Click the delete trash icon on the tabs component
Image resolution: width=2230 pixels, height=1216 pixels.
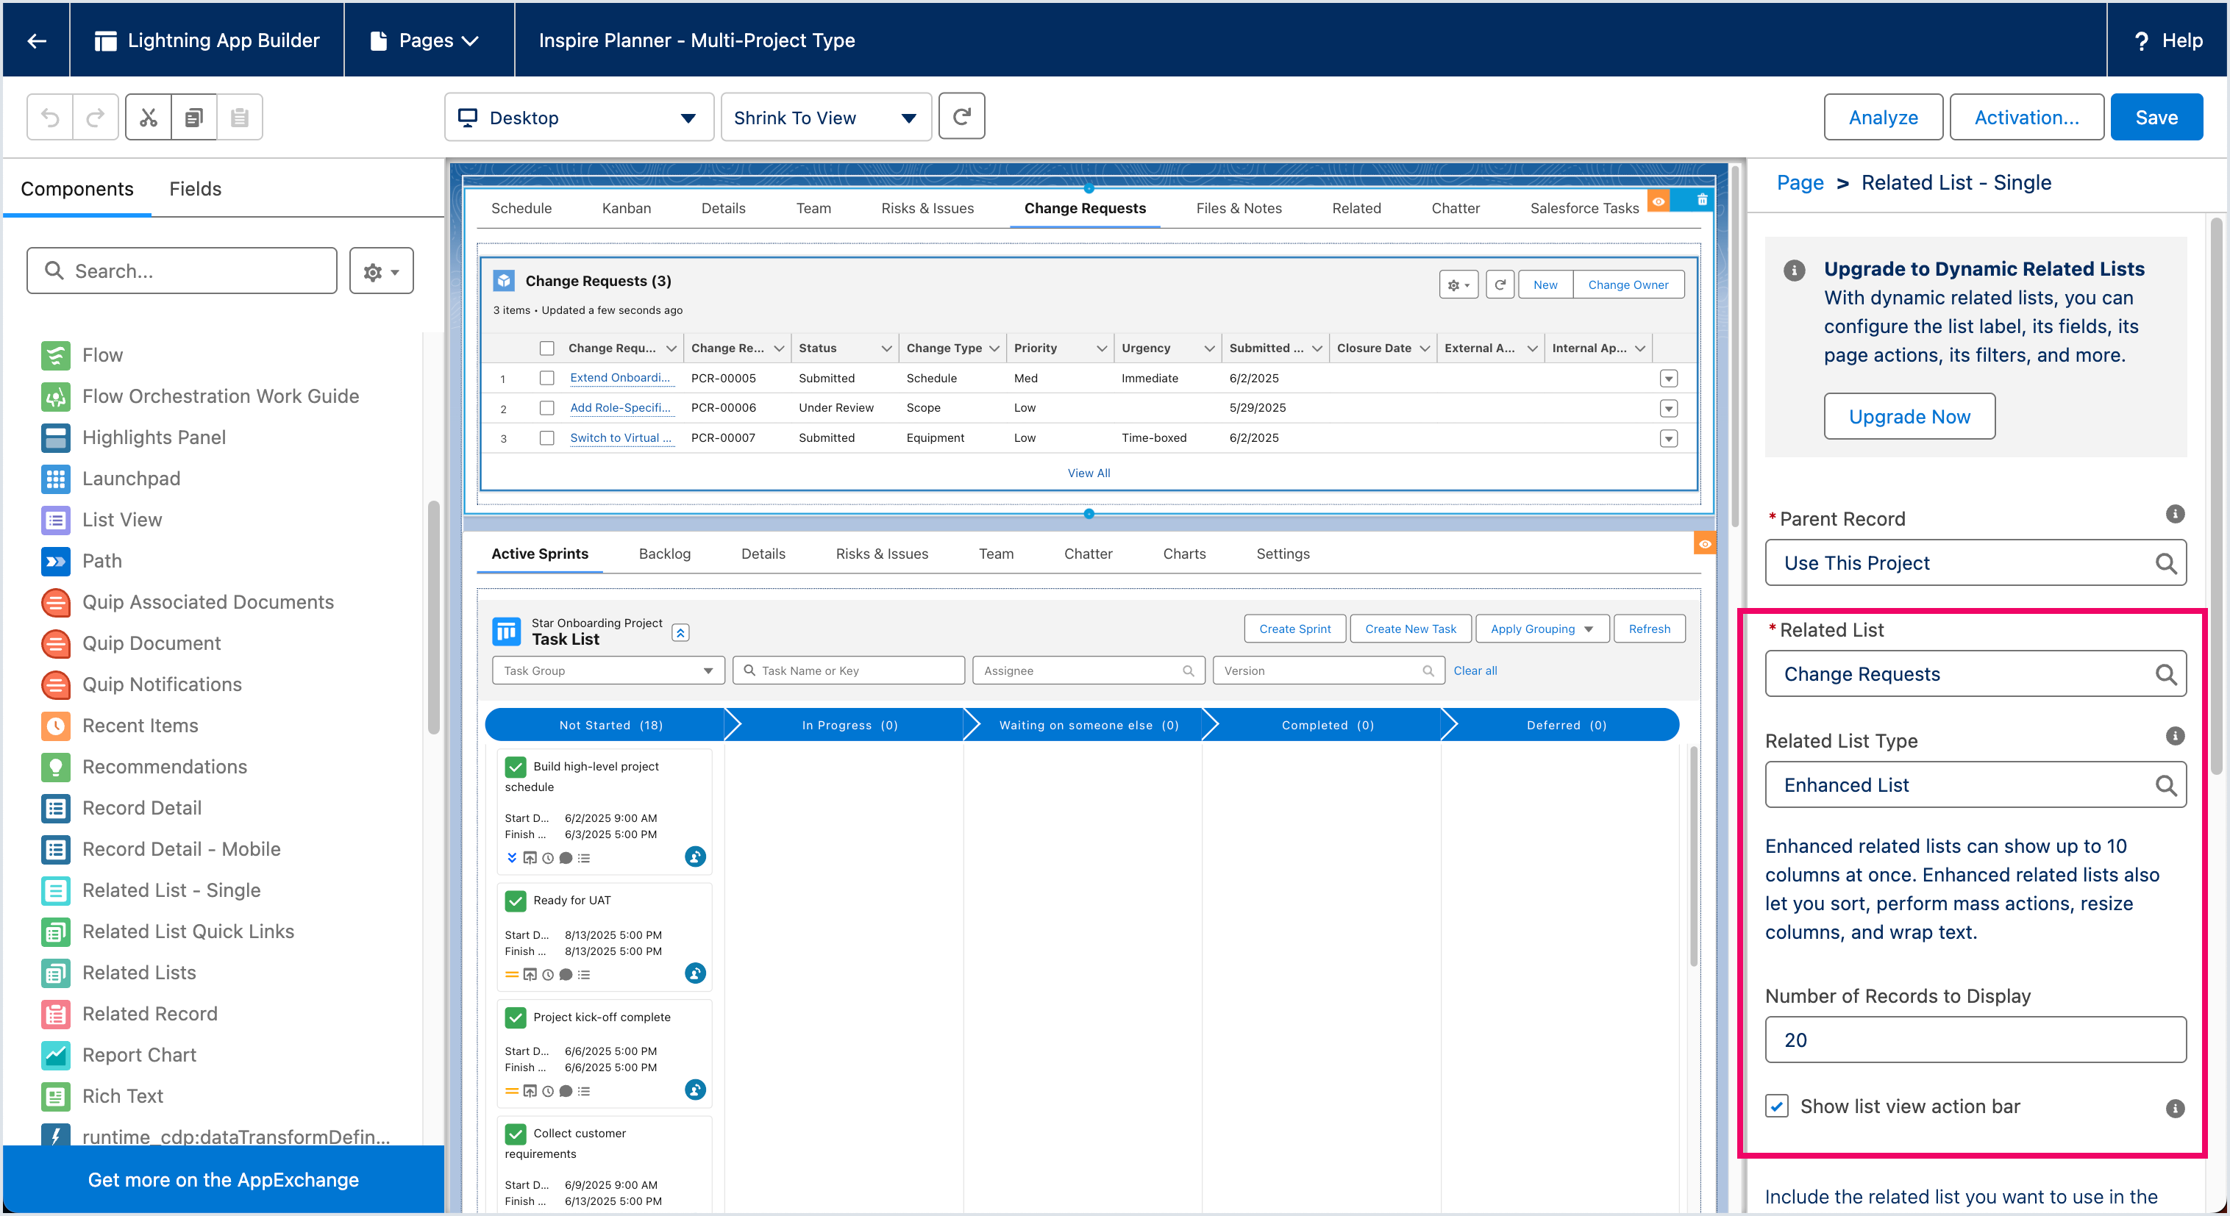(1702, 200)
